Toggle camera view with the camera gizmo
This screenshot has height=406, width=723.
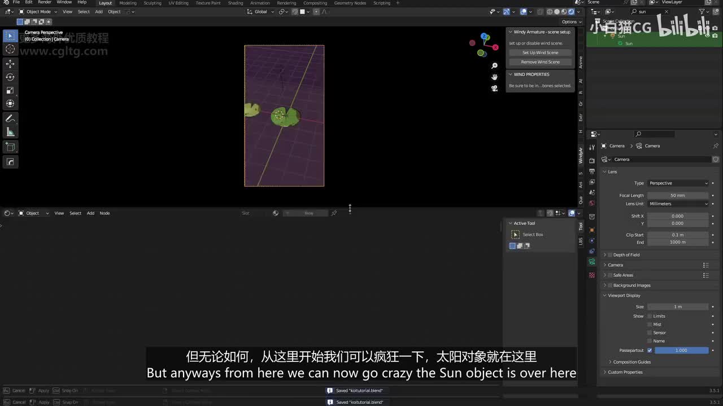pos(494,88)
